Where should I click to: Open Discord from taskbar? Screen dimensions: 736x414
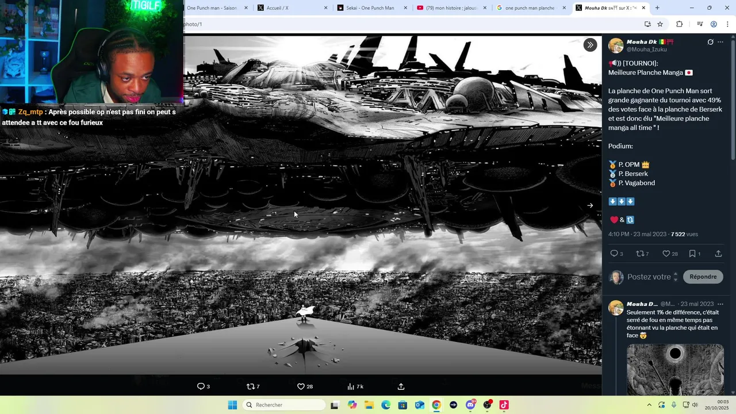470,405
